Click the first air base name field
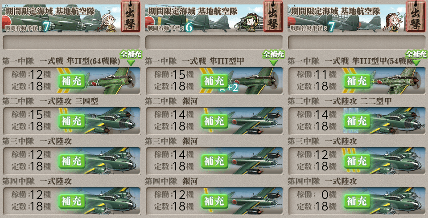The height and width of the screenshot is (218, 428). [71, 43]
